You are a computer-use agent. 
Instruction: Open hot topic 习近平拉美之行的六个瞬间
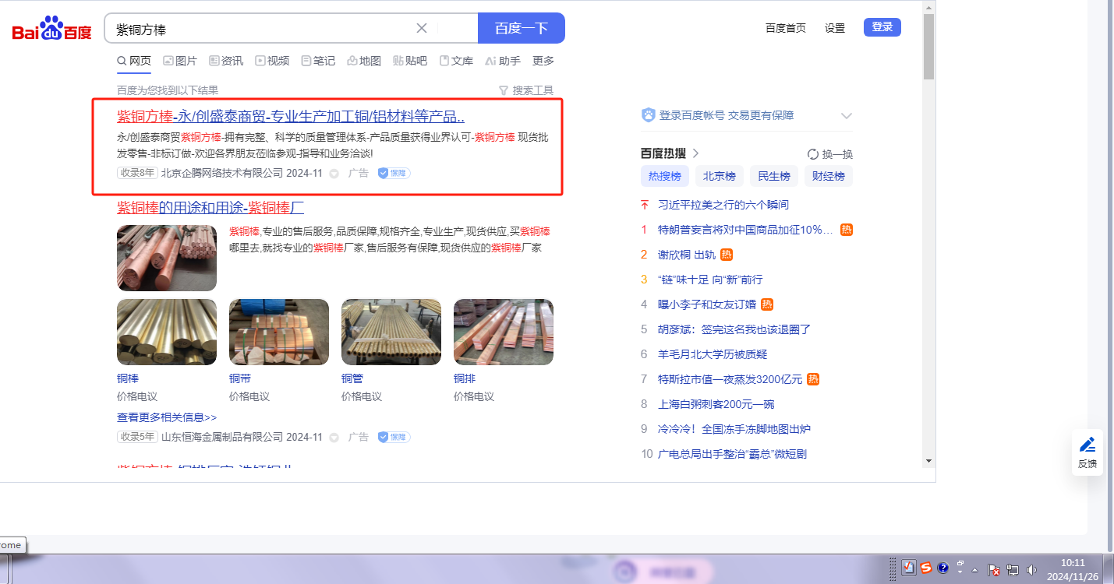723,205
